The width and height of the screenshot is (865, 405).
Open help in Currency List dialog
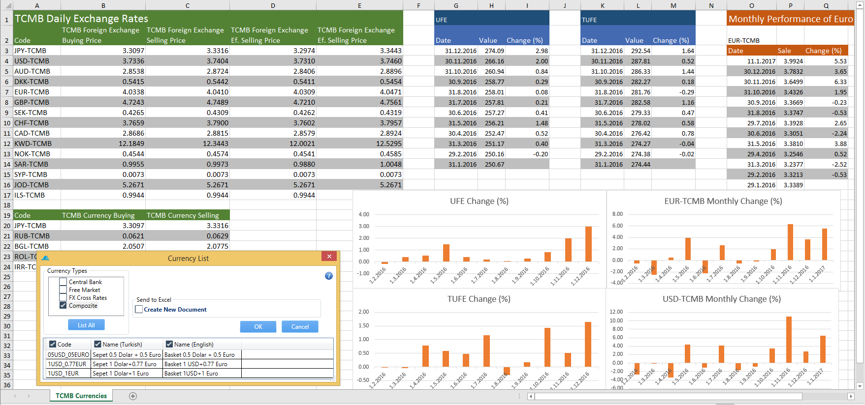(x=329, y=276)
